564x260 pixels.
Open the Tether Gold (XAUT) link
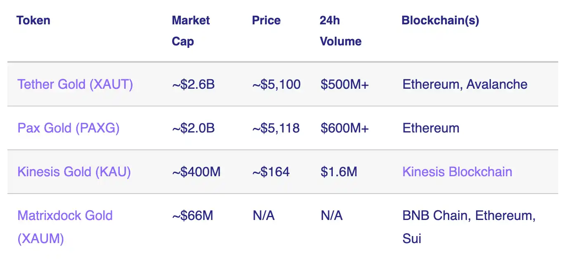click(x=75, y=85)
